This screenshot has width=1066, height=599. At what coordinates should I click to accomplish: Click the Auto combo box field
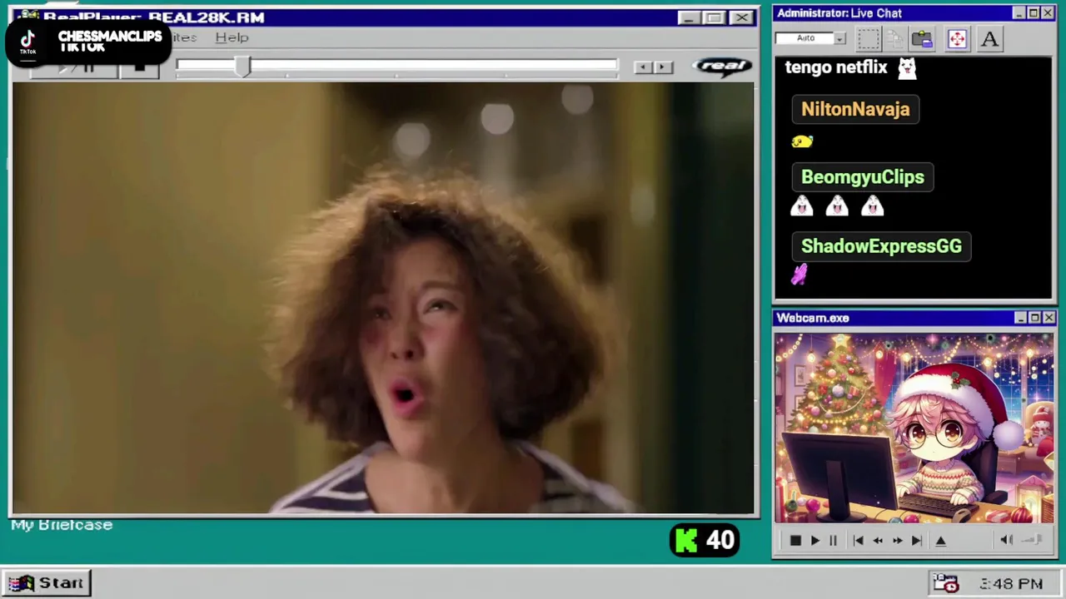[x=804, y=38]
